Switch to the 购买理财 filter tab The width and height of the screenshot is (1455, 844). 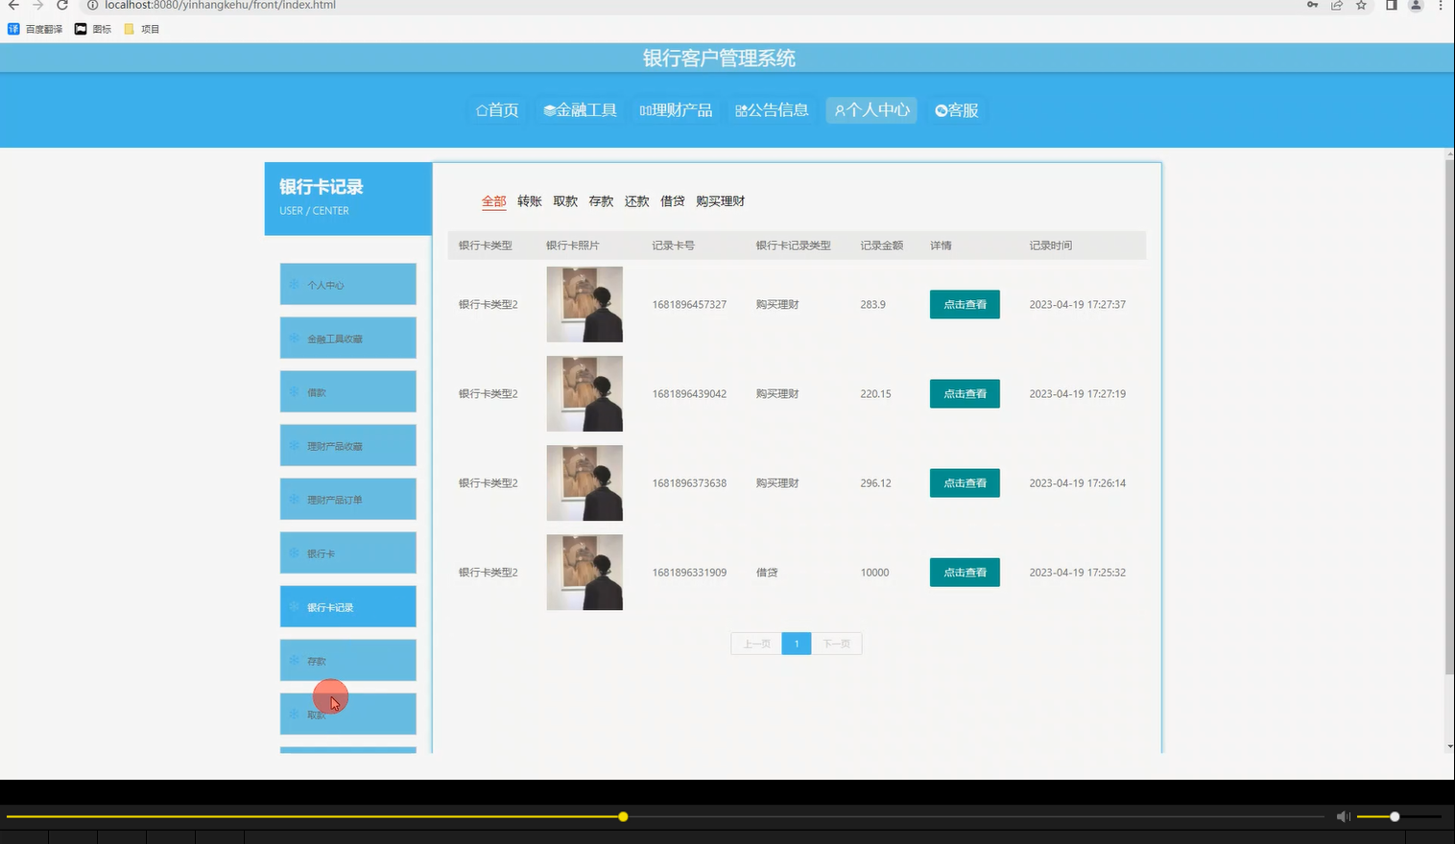pyautogui.click(x=720, y=201)
